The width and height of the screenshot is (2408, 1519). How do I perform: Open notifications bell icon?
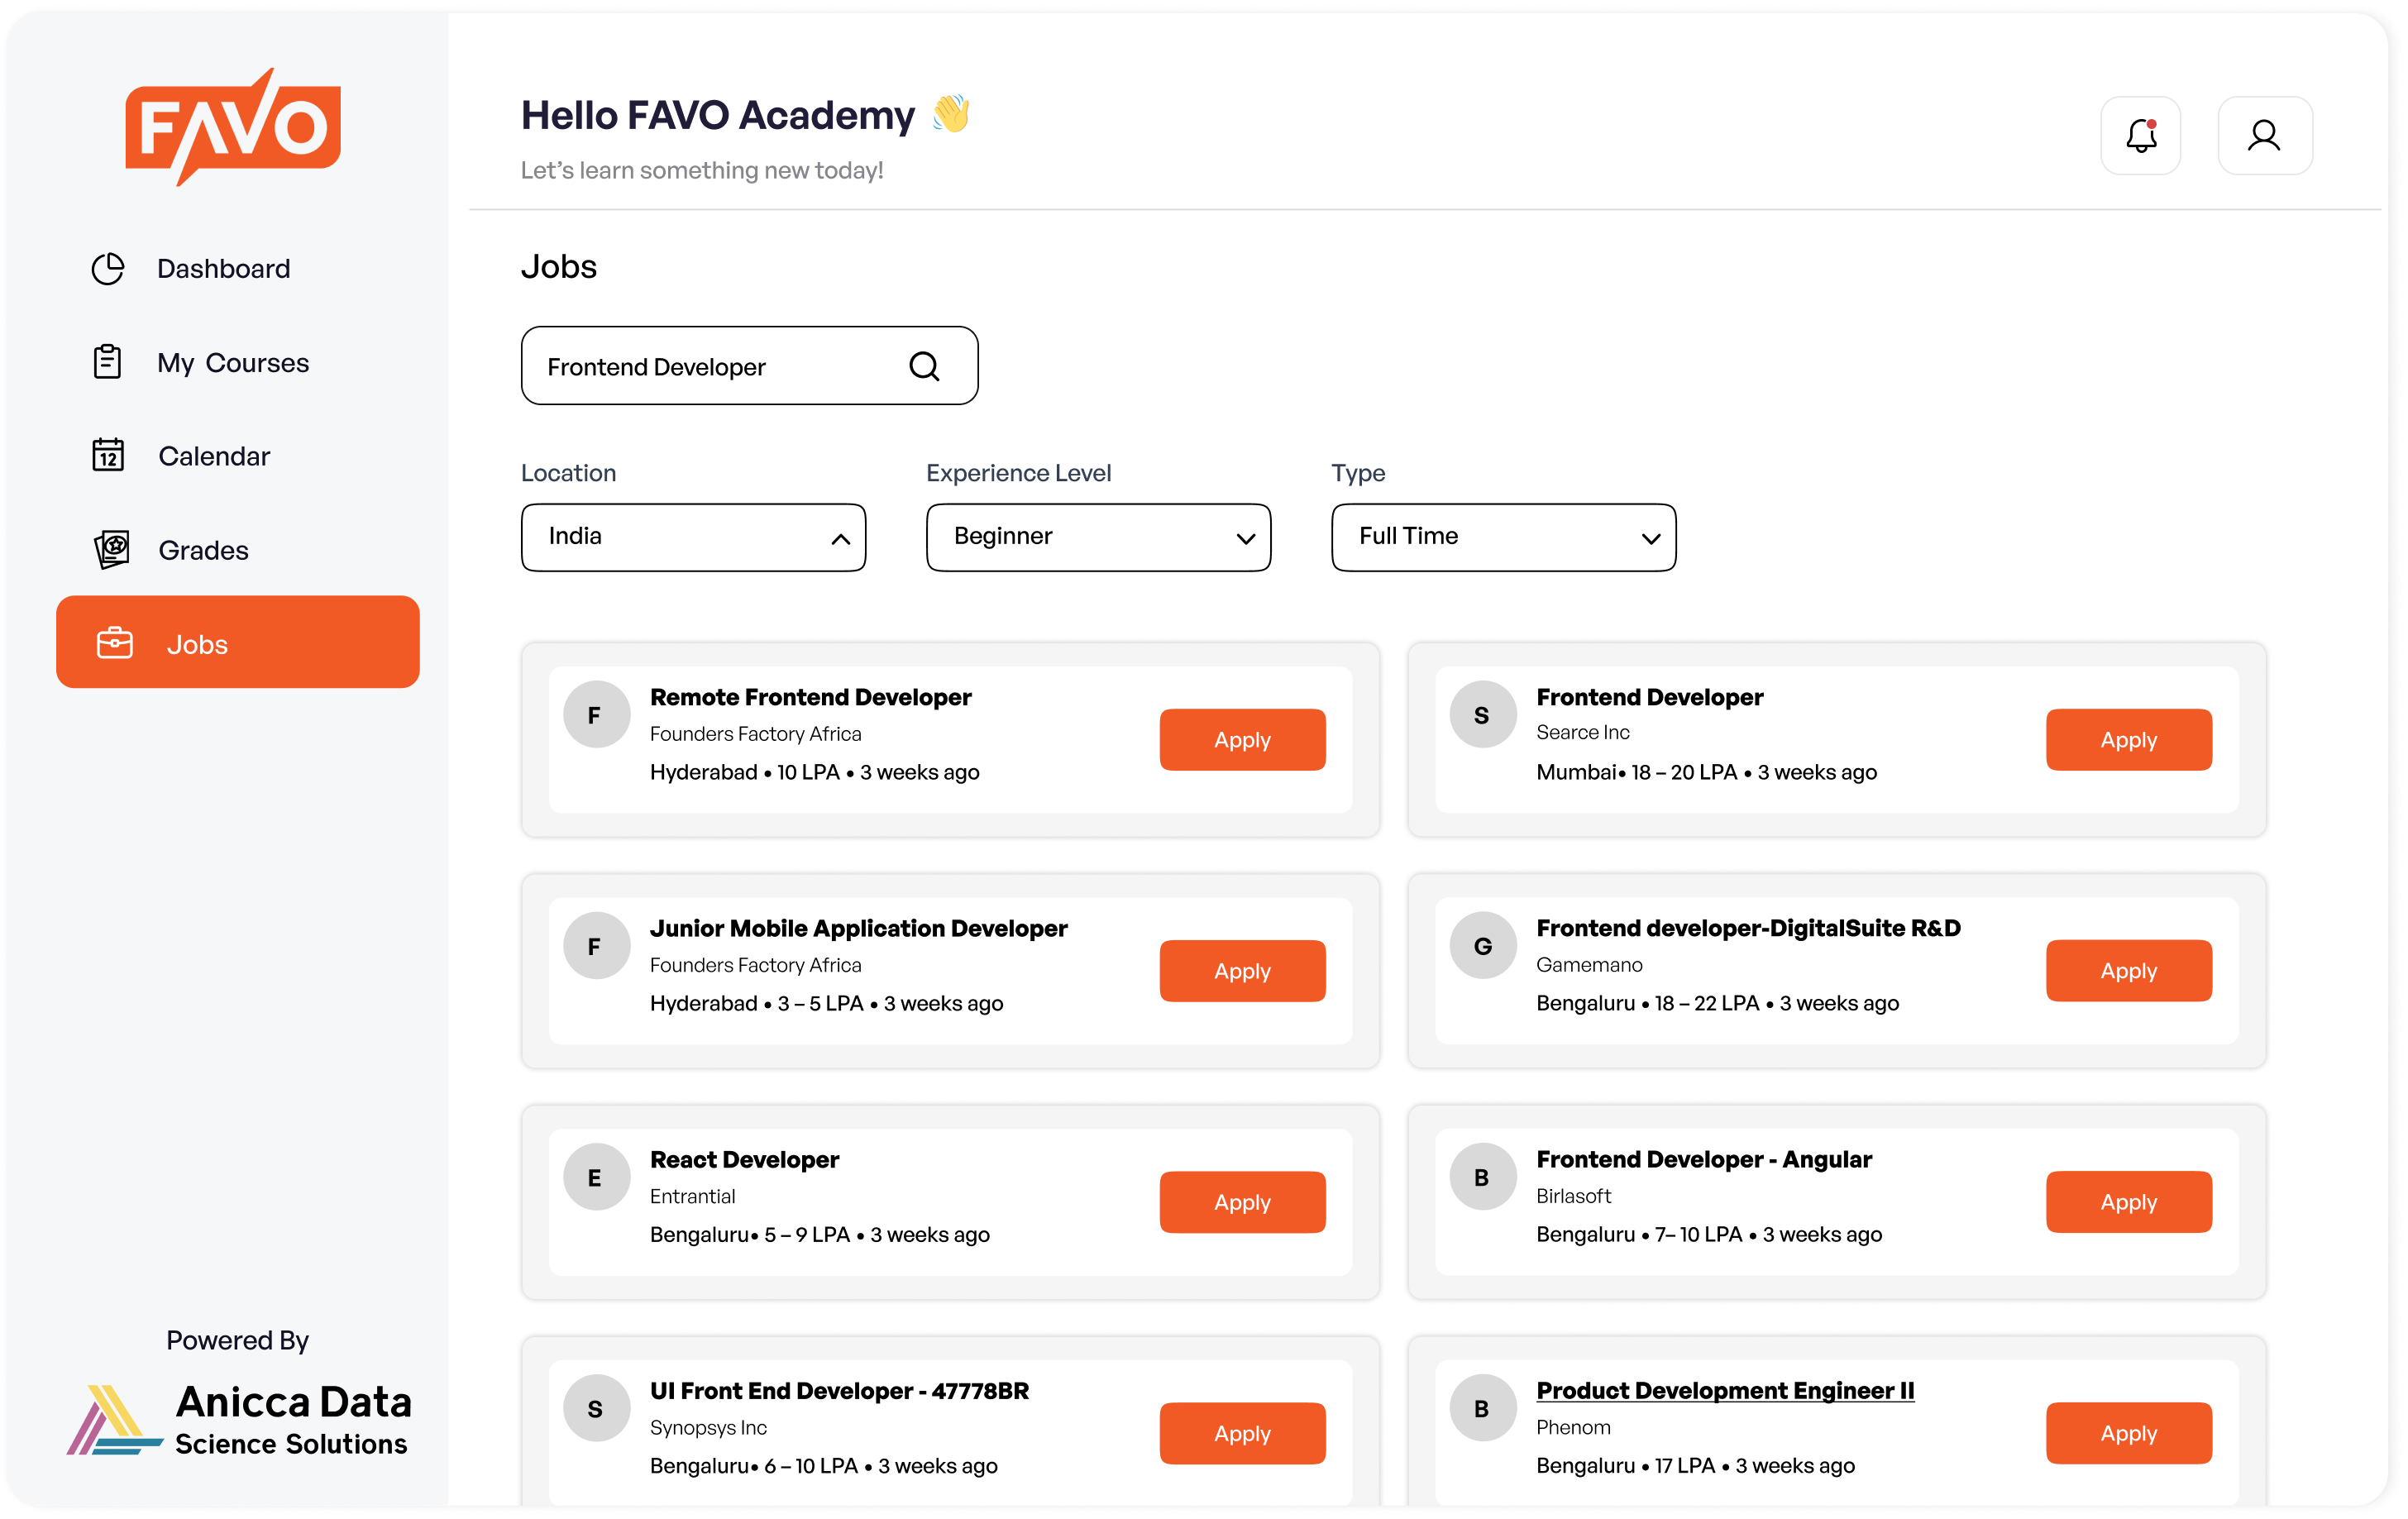pos(2140,136)
